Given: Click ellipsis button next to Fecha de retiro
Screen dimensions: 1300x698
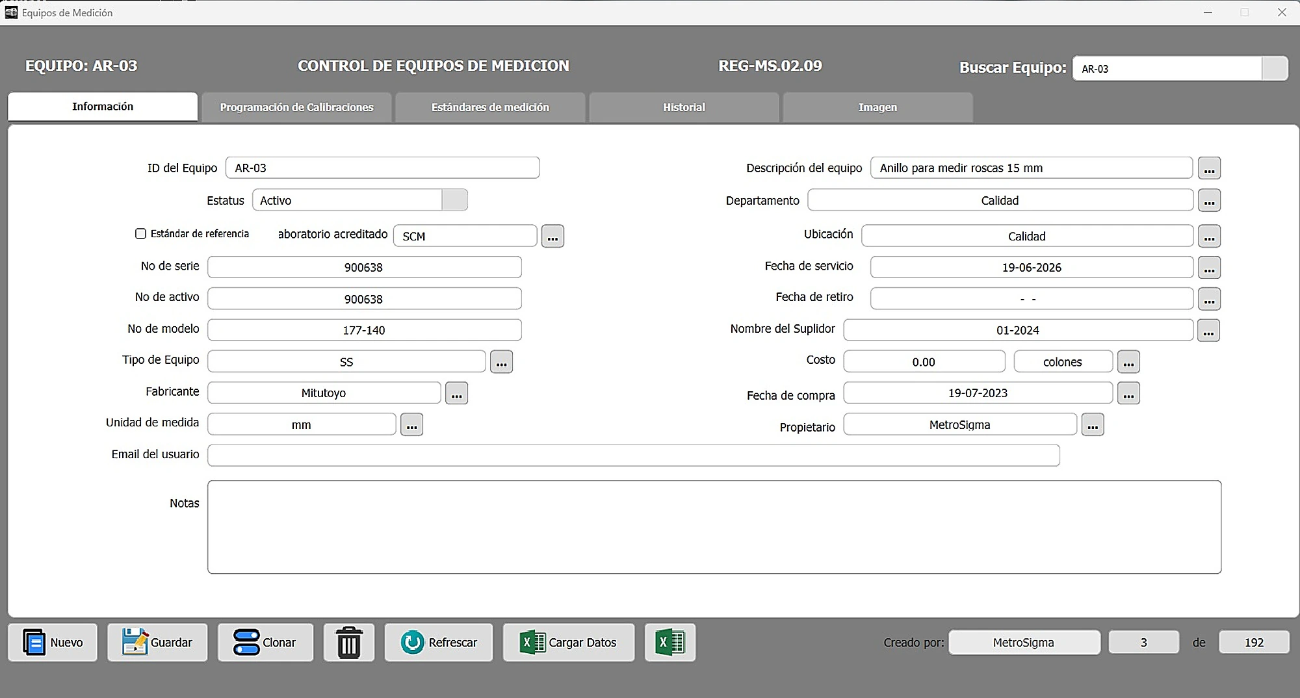Looking at the screenshot, I should click(x=1209, y=299).
